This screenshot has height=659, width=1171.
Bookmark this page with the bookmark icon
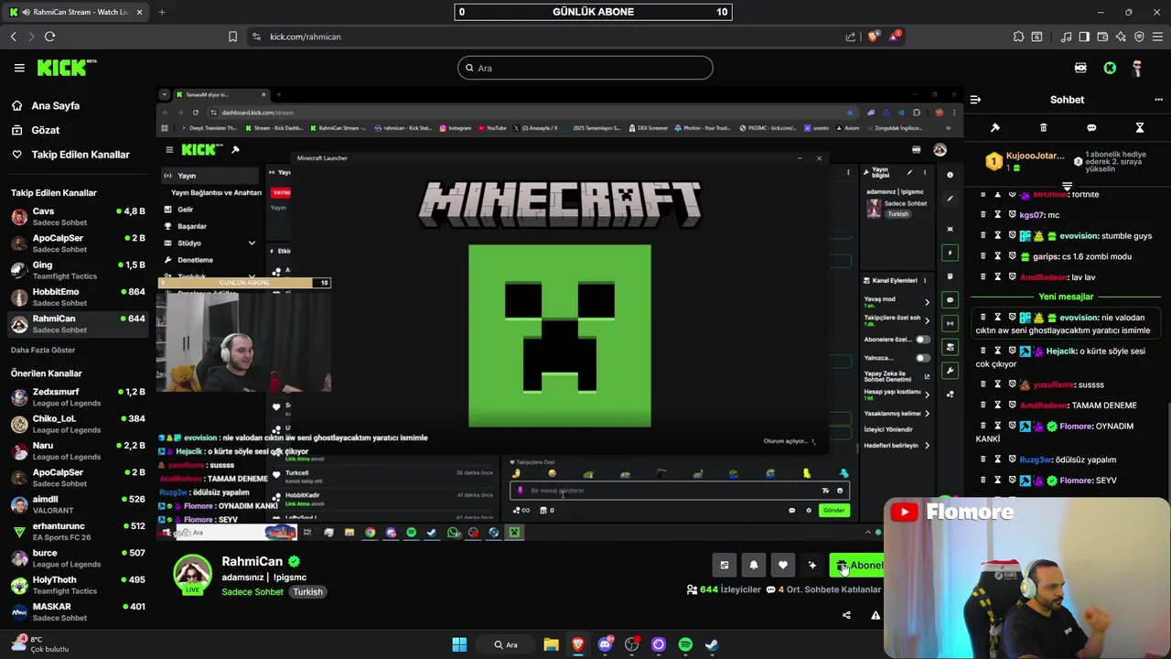point(232,37)
